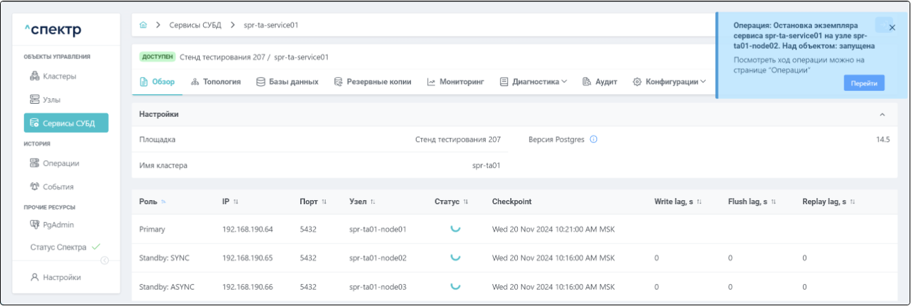This screenshot has height=306, width=911.
Task: Sort table by IP column icon
Action: 235,201
